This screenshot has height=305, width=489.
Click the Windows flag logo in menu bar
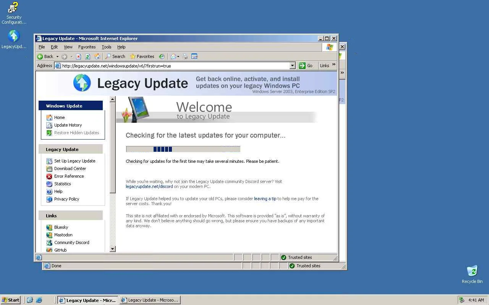click(329, 47)
